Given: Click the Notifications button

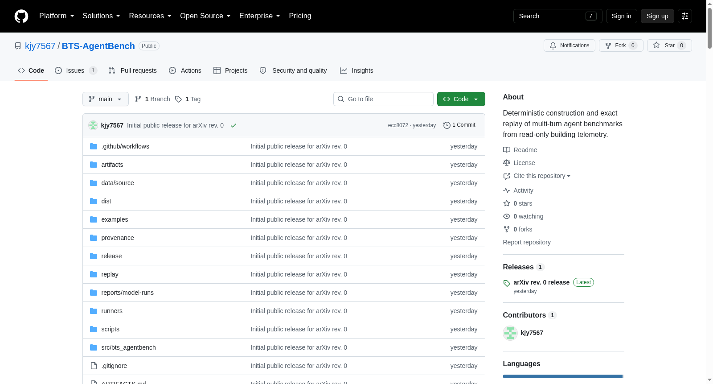Looking at the screenshot, I should (570, 45).
